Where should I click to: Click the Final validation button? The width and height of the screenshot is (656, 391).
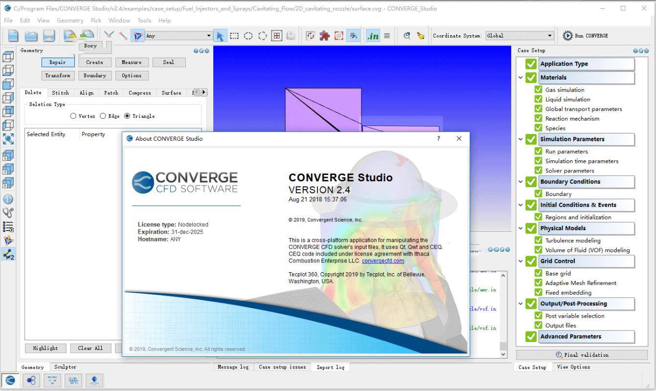(x=582, y=355)
